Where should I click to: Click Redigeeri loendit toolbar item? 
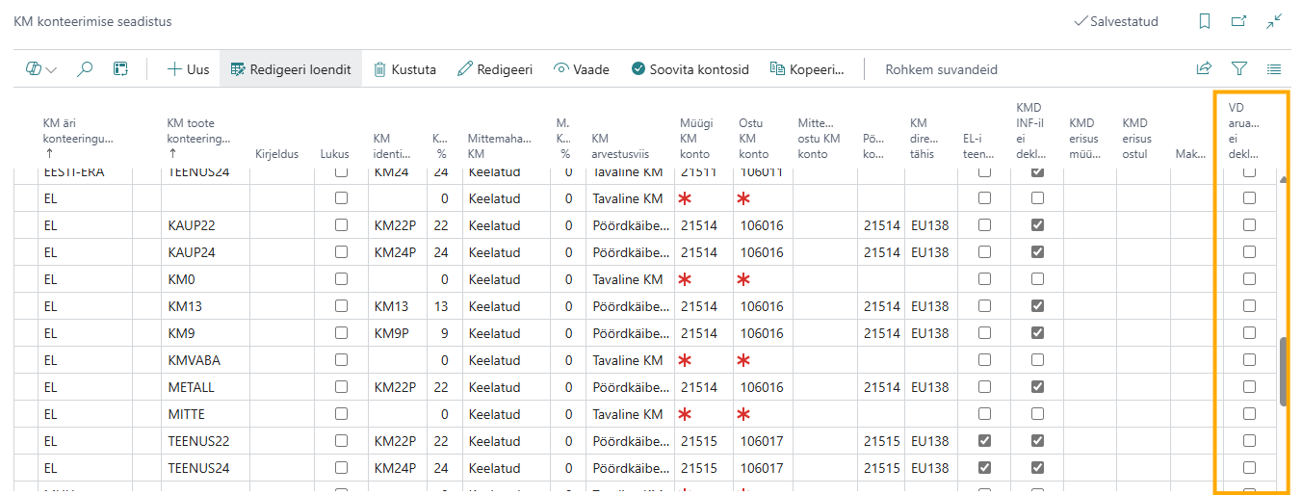(291, 69)
